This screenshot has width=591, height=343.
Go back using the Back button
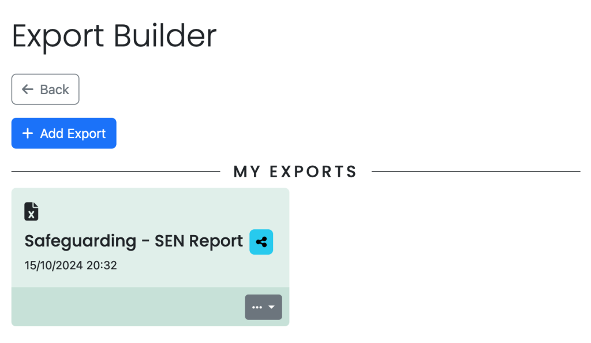pos(45,90)
